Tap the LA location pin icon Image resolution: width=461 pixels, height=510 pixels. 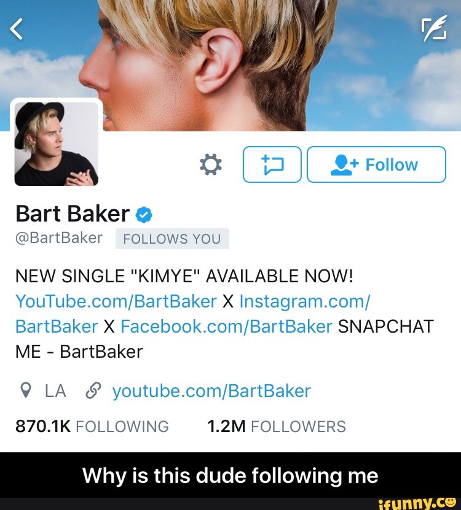click(25, 390)
